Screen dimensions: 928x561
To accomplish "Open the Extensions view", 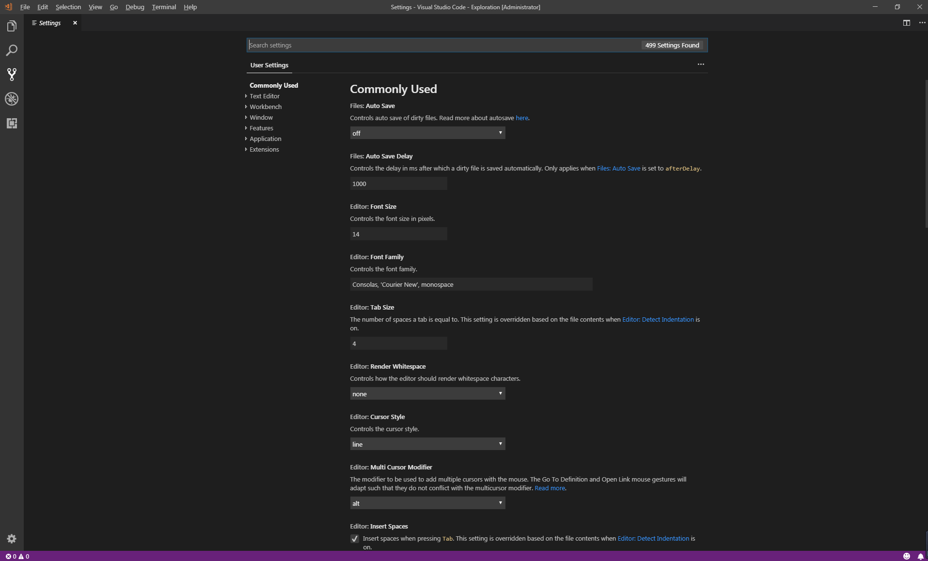I will pos(12,123).
